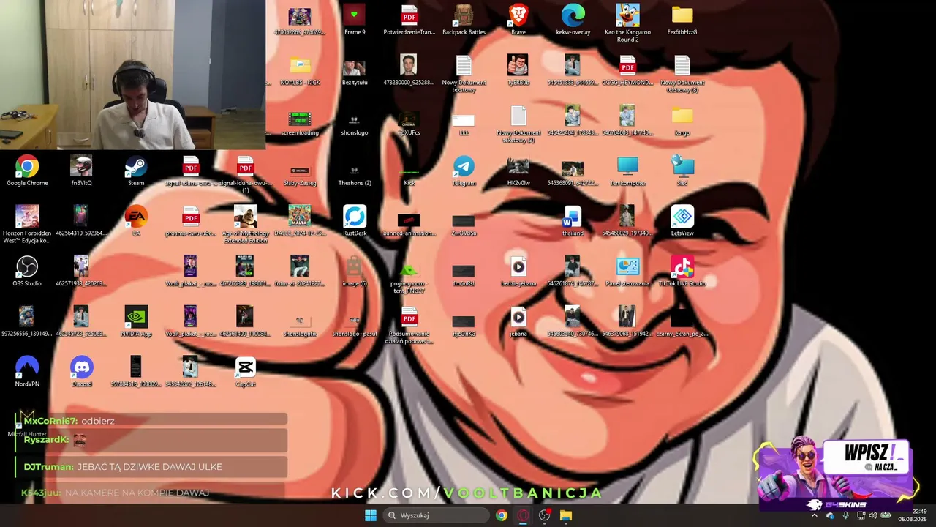This screenshot has height=527, width=936.
Task: Open the EA app desktop shortcut
Action: pyautogui.click(x=136, y=221)
